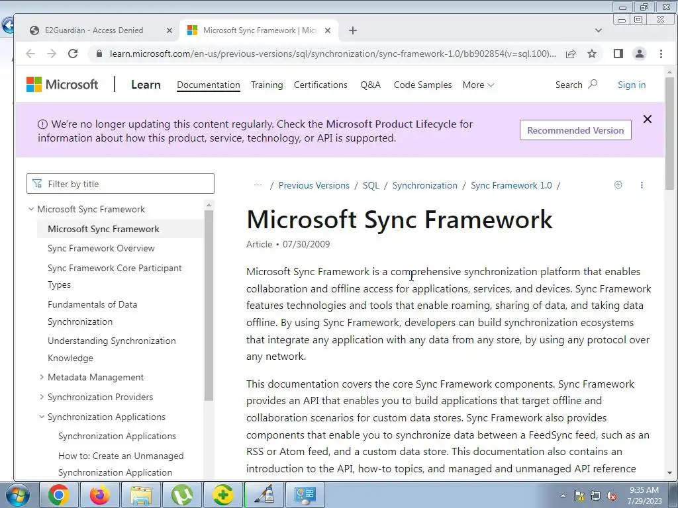
Task: Open the Chrome three-dot menu
Action: [661, 54]
